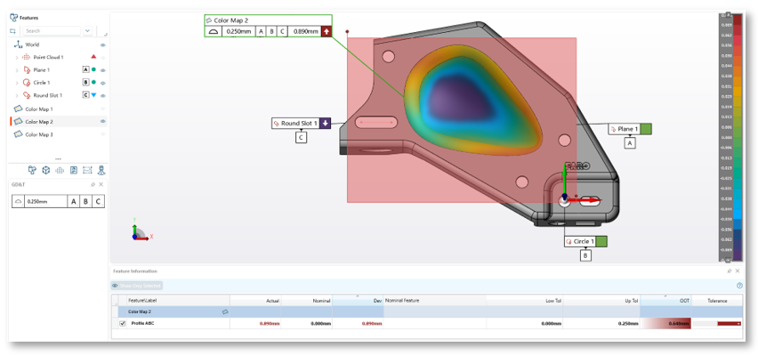Toggle visibility of Round Slot 1
Viewport: 758px width, 355px height.
(103, 96)
